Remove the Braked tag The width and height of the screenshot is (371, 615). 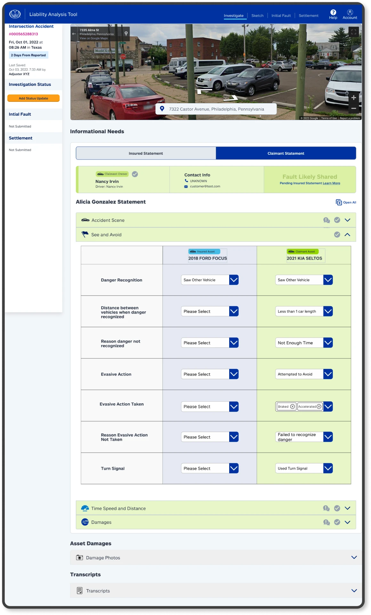pos(292,406)
